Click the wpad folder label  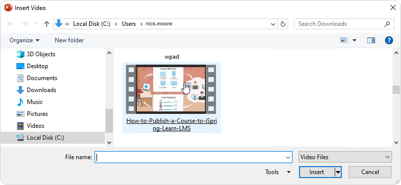(x=172, y=57)
